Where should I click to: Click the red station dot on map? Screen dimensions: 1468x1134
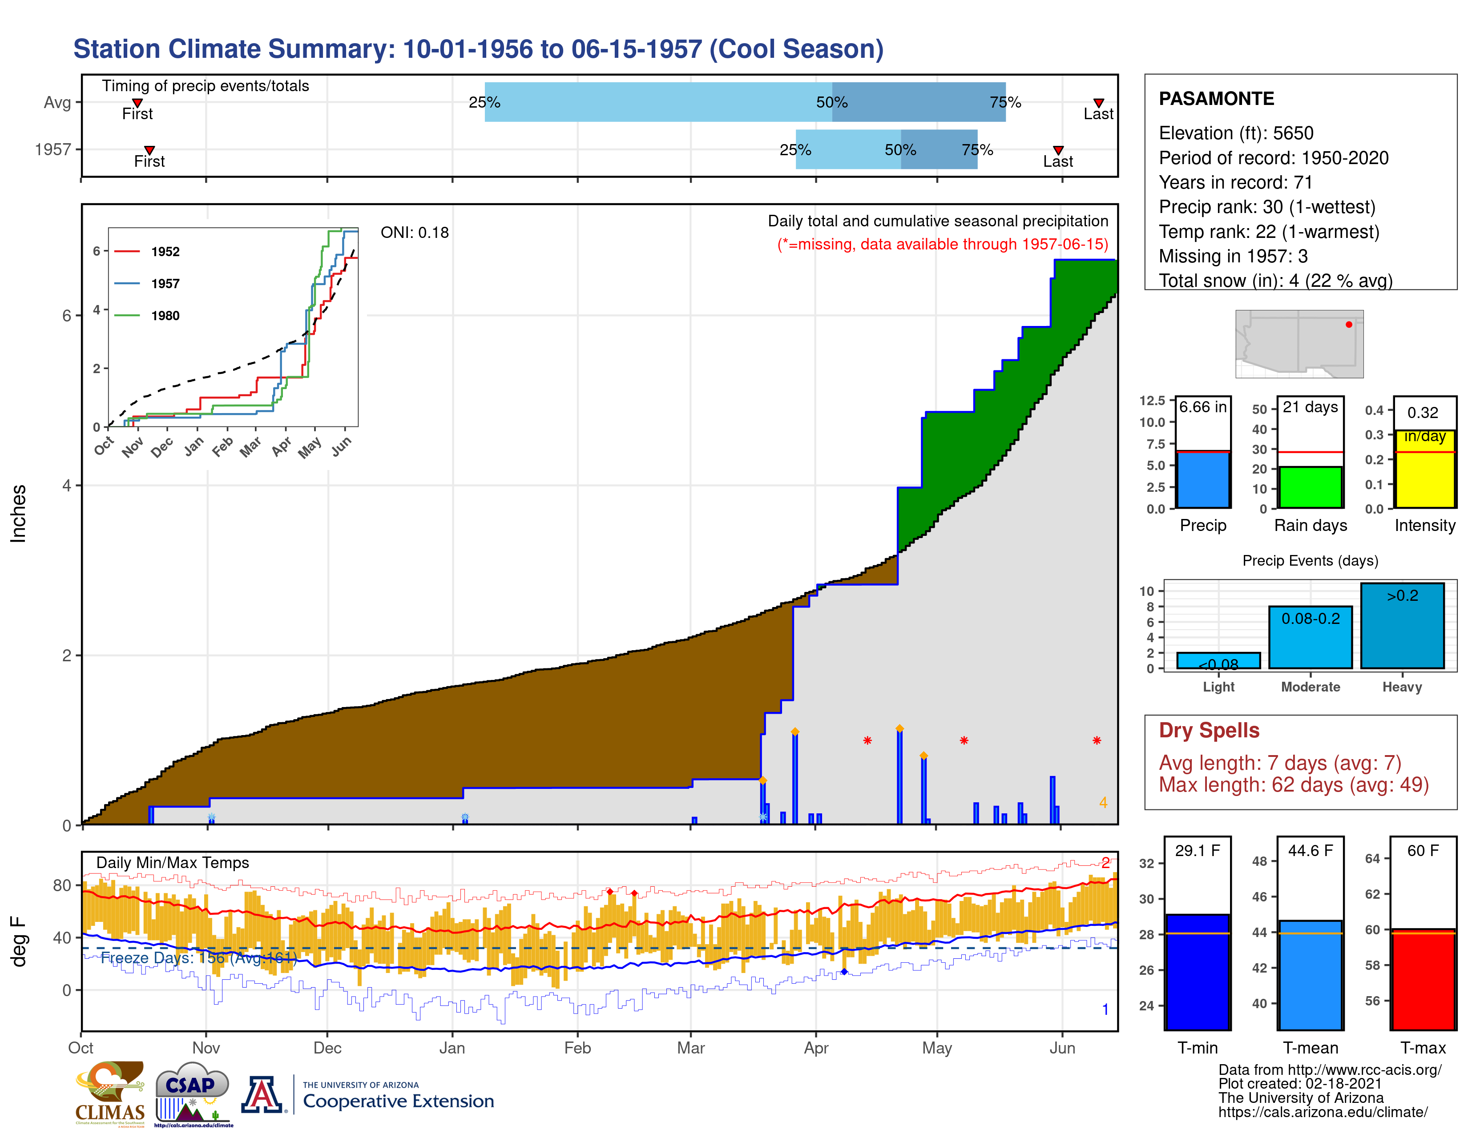coord(1348,325)
